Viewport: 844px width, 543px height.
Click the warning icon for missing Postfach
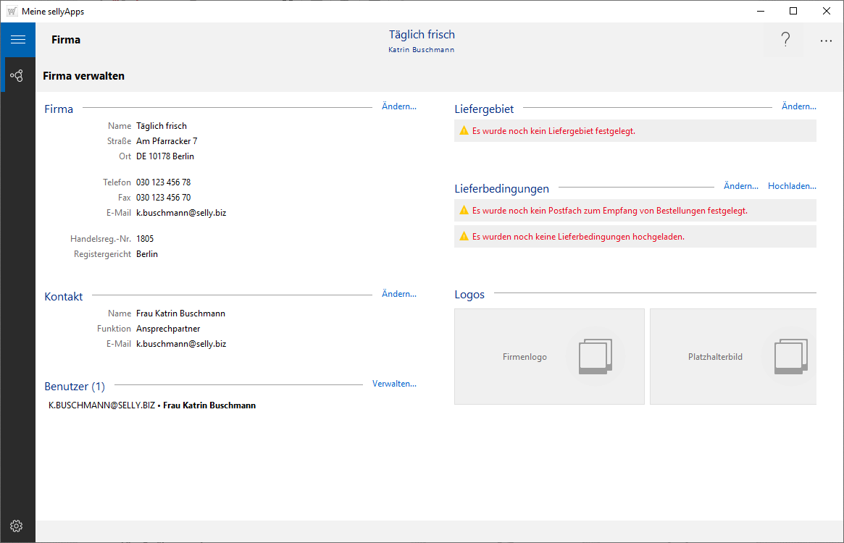click(x=464, y=211)
